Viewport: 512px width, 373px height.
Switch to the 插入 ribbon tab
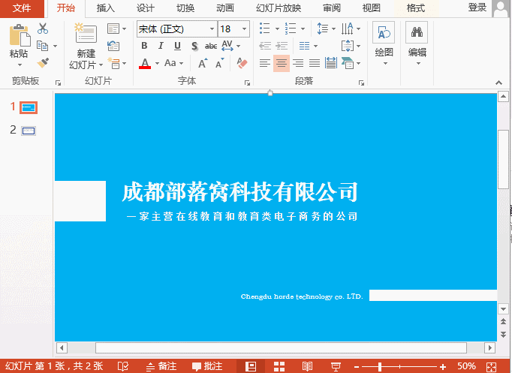point(106,8)
